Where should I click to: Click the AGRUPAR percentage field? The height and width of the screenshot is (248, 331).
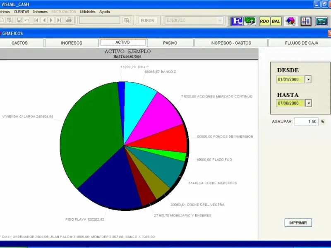click(306, 122)
